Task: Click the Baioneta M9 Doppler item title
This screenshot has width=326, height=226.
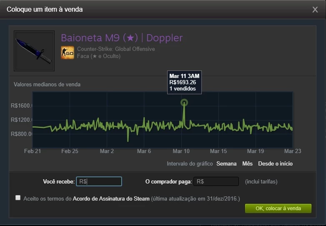Action: (122, 38)
